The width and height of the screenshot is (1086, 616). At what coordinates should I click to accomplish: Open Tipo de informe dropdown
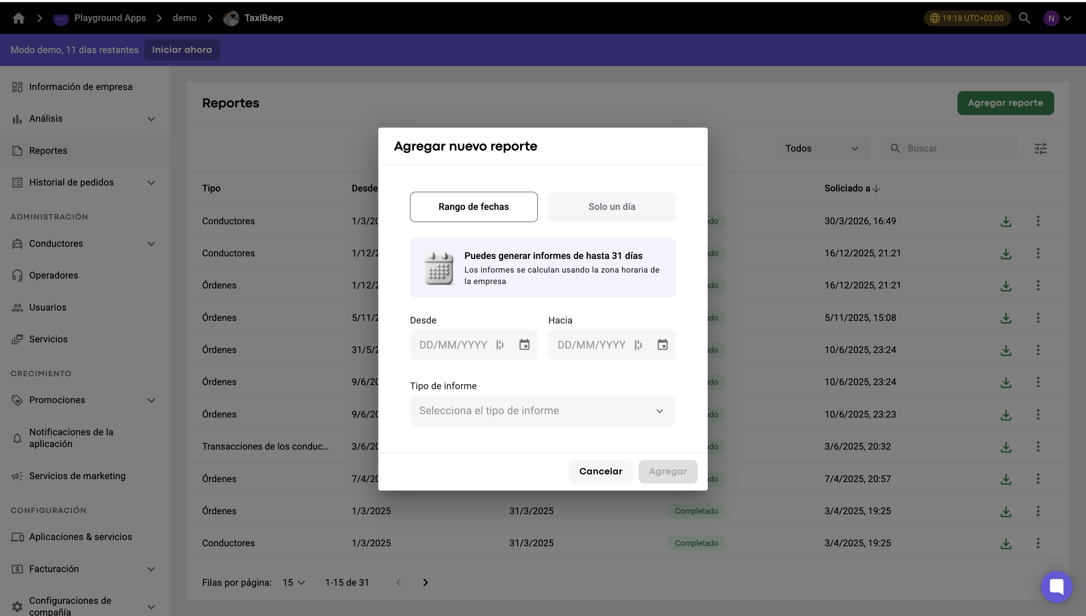543,411
